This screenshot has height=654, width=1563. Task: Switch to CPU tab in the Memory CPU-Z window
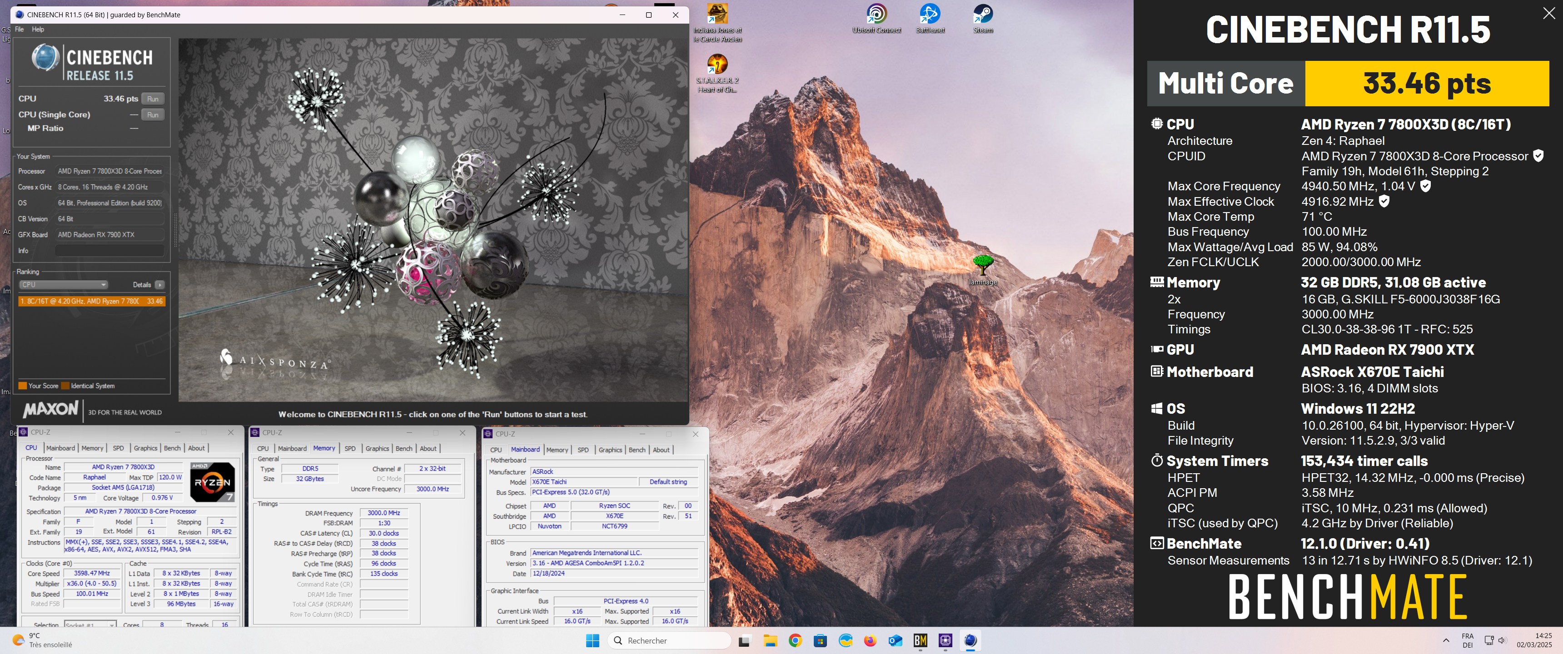263,448
